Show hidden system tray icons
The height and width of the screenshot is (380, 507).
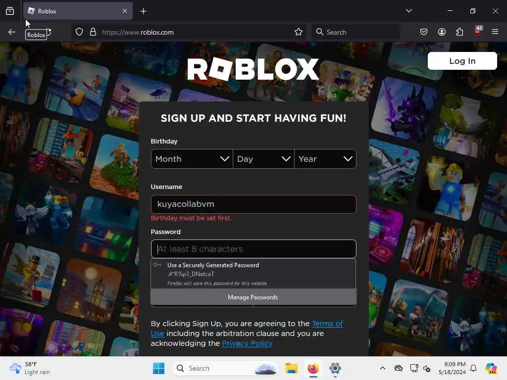(x=383, y=368)
